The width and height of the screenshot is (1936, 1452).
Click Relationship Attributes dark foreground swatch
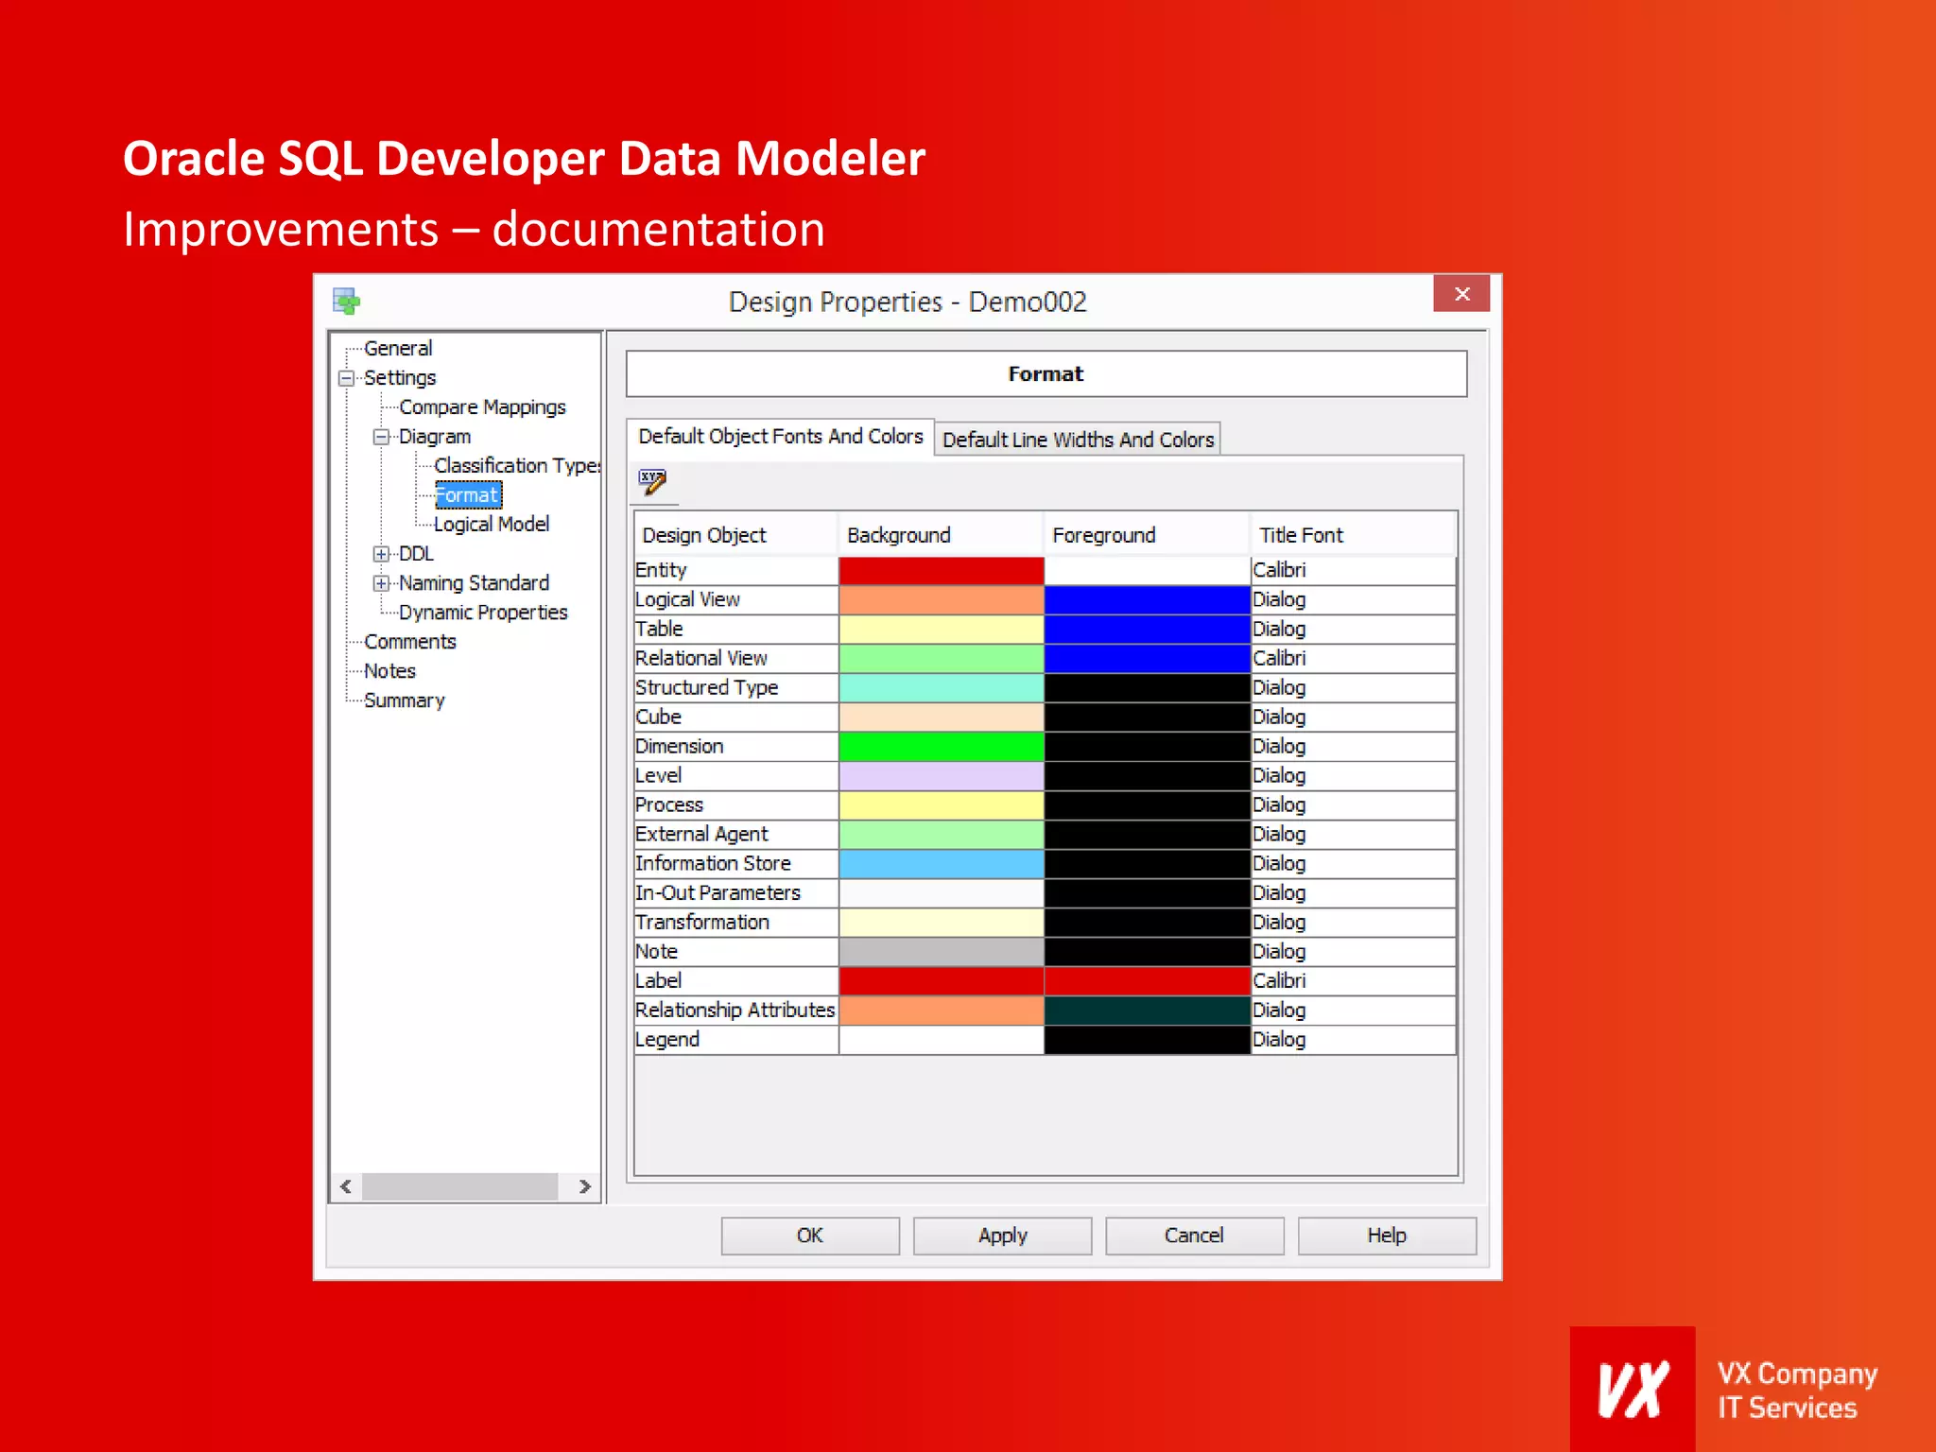(x=1148, y=1011)
